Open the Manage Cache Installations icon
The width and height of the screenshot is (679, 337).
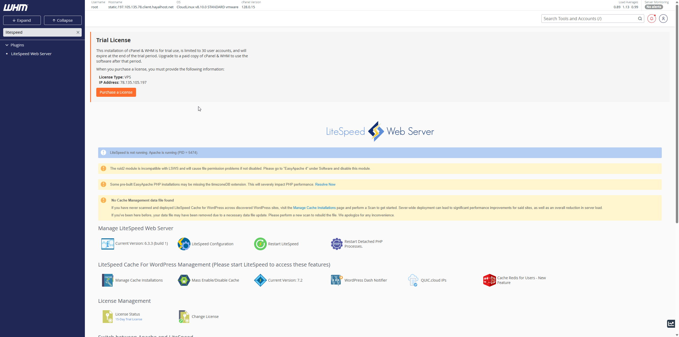tap(107, 280)
